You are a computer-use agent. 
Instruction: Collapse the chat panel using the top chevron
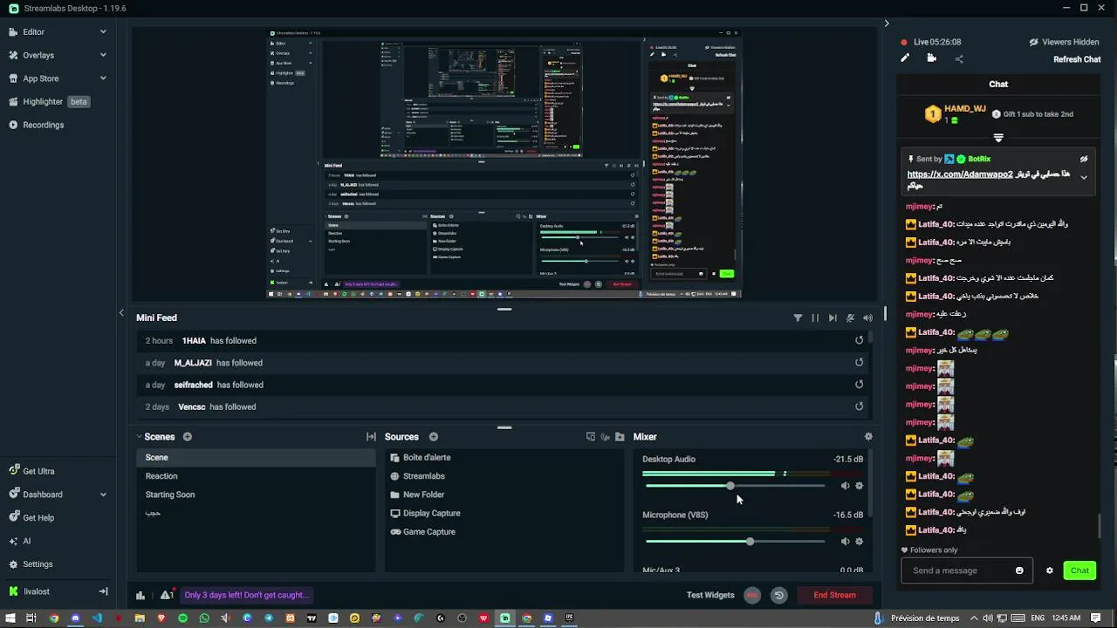[x=887, y=24]
